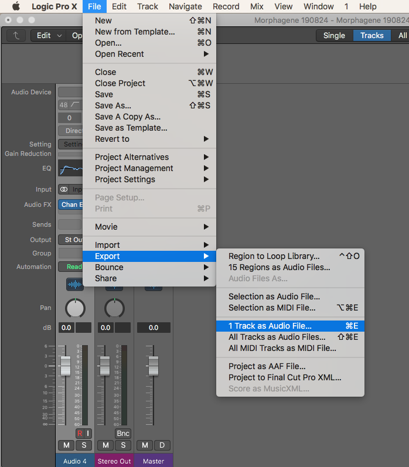Click the Audio 4 pan knob
The height and width of the screenshot is (467, 409).
75,308
